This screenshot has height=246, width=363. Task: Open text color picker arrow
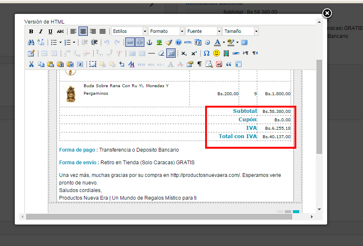click(224, 42)
